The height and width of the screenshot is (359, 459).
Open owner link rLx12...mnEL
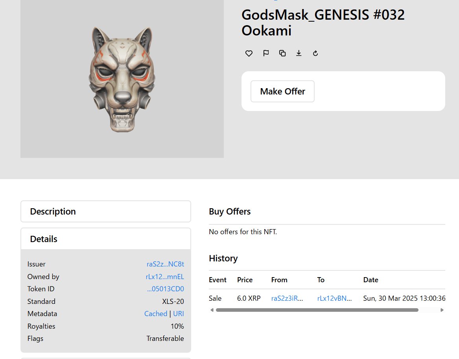coord(165,277)
